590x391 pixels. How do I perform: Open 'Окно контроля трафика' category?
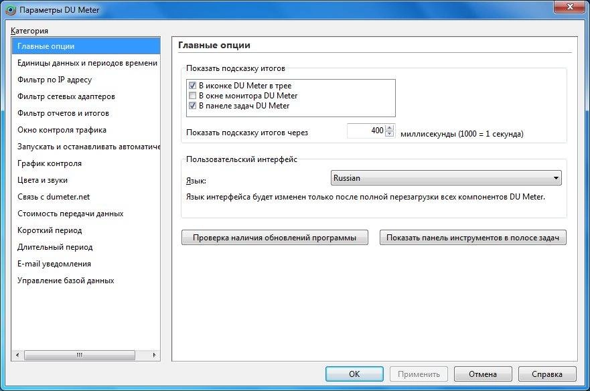coord(86,130)
